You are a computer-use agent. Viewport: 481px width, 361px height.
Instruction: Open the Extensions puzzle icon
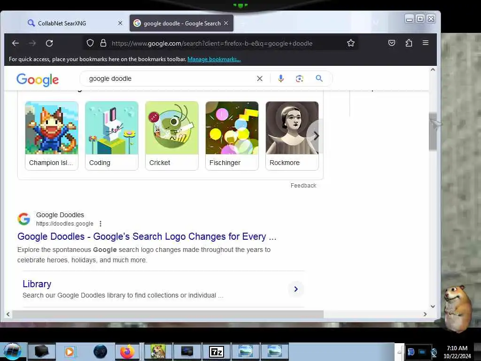[409, 43]
